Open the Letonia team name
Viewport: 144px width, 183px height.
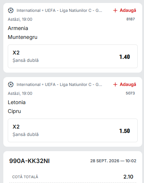pos(17,102)
